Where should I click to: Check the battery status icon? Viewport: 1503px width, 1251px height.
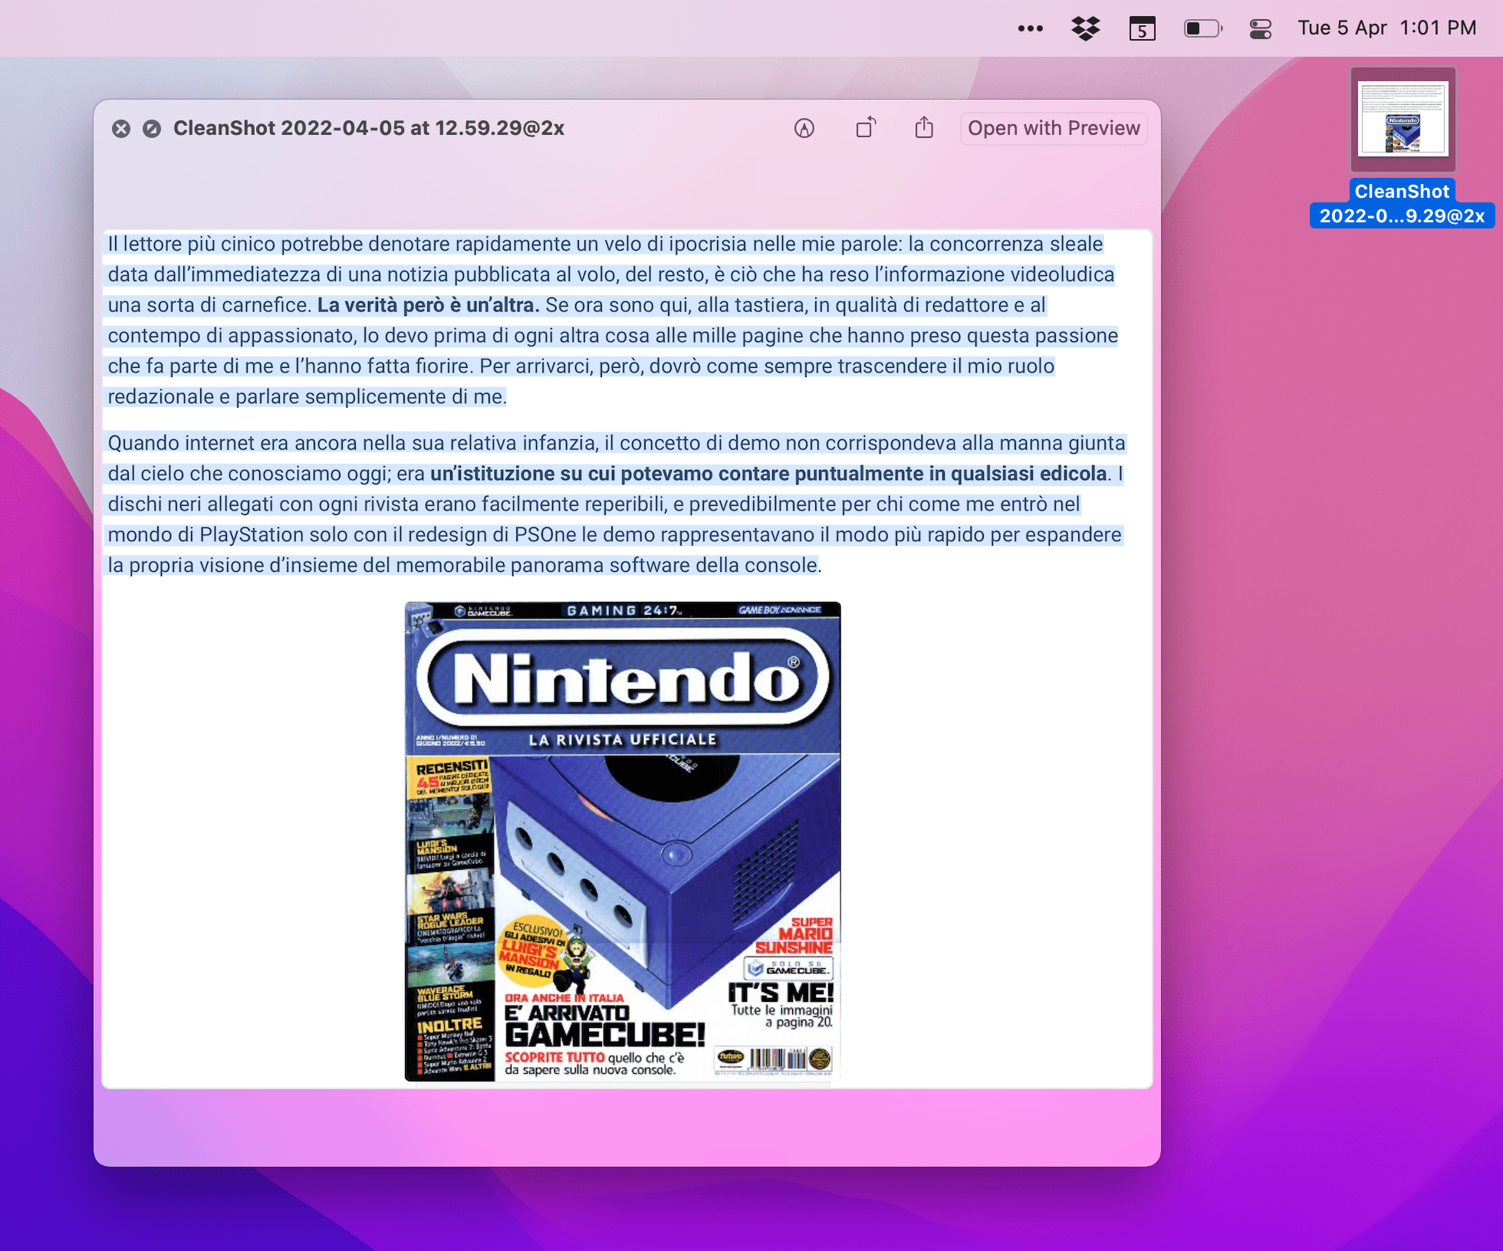click(1203, 29)
